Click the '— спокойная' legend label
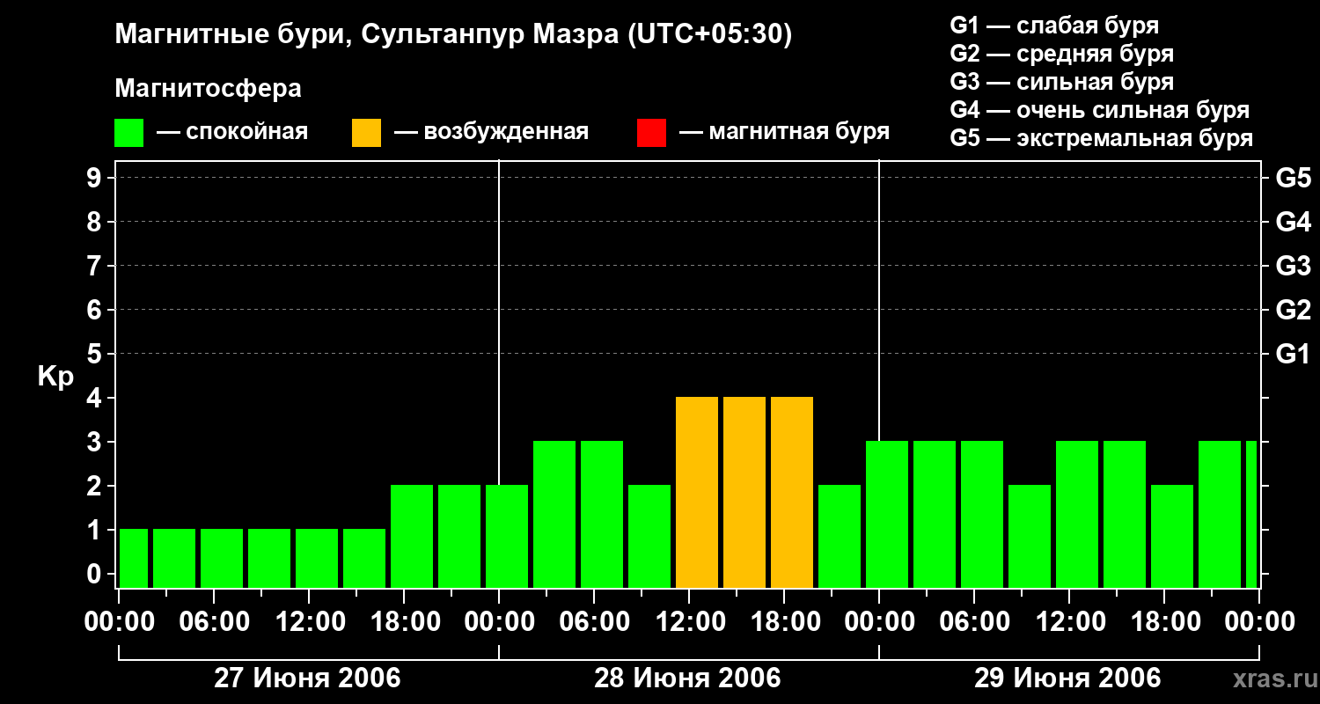 232,133
